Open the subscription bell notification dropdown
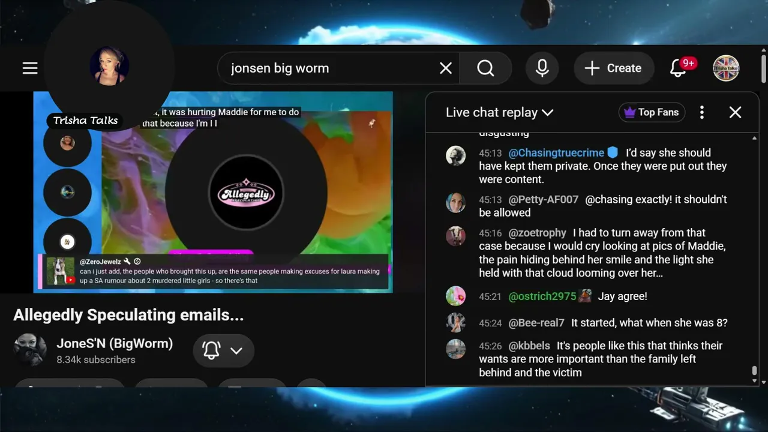This screenshot has height=432, width=768. click(x=223, y=350)
